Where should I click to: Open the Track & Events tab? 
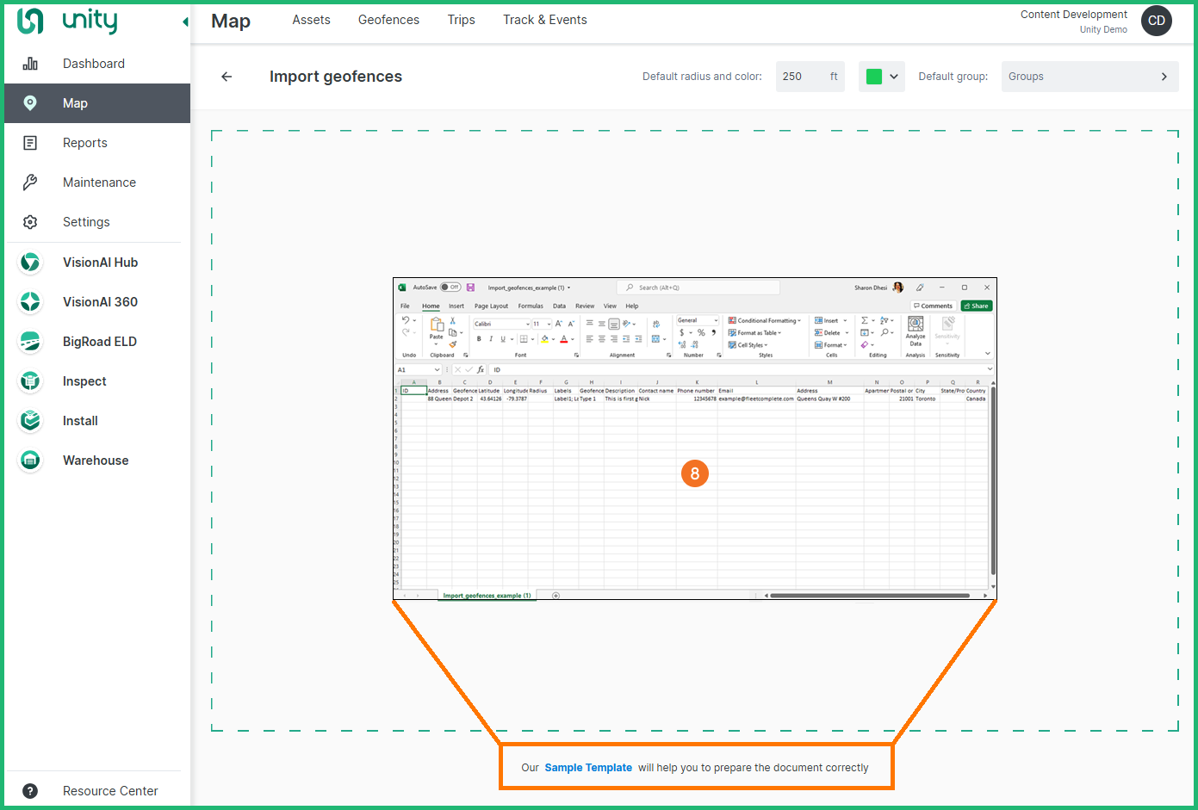coord(544,20)
